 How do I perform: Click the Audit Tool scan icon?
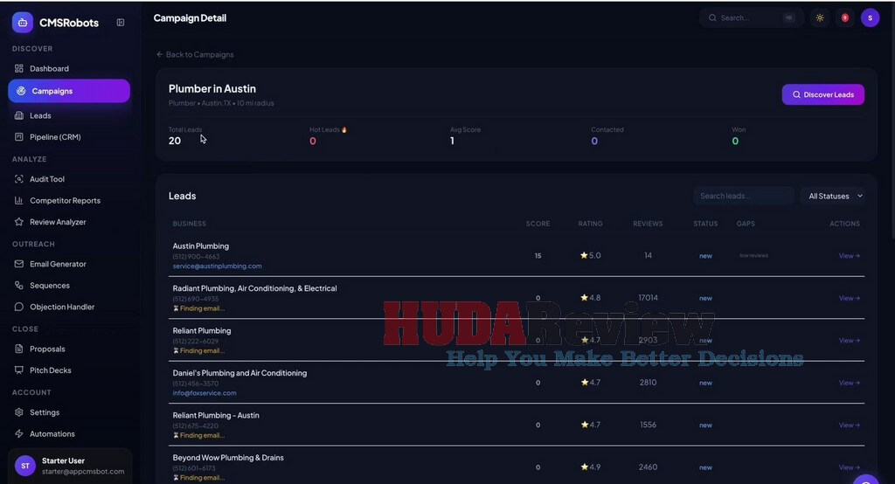[19, 179]
